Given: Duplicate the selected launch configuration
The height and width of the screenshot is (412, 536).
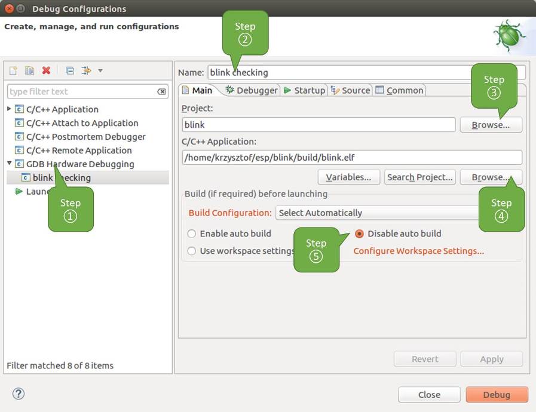Looking at the screenshot, I should click(x=29, y=70).
